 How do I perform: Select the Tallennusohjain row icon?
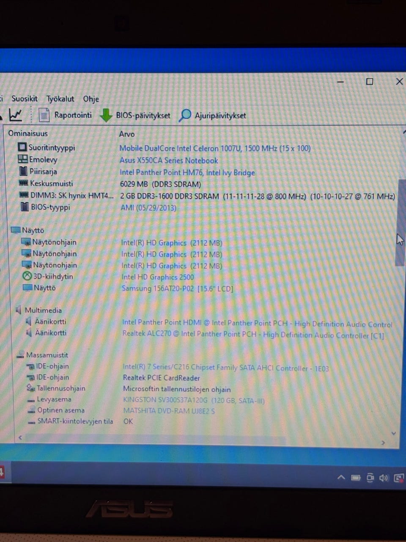[x=30, y=388]
